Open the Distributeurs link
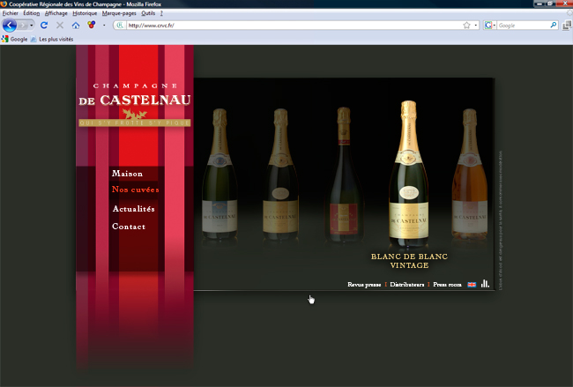The height and width of the screenshot is (387, 573). (407, 285)
